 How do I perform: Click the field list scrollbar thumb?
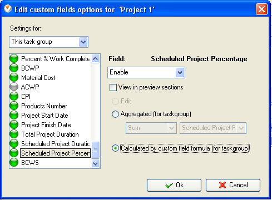pyautogui.click(x=95, y=150)
